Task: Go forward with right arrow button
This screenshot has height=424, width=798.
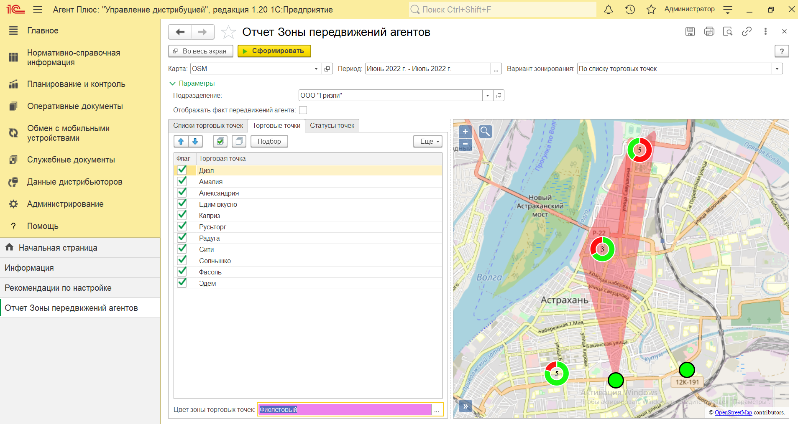Action: (x=202, y=32)
